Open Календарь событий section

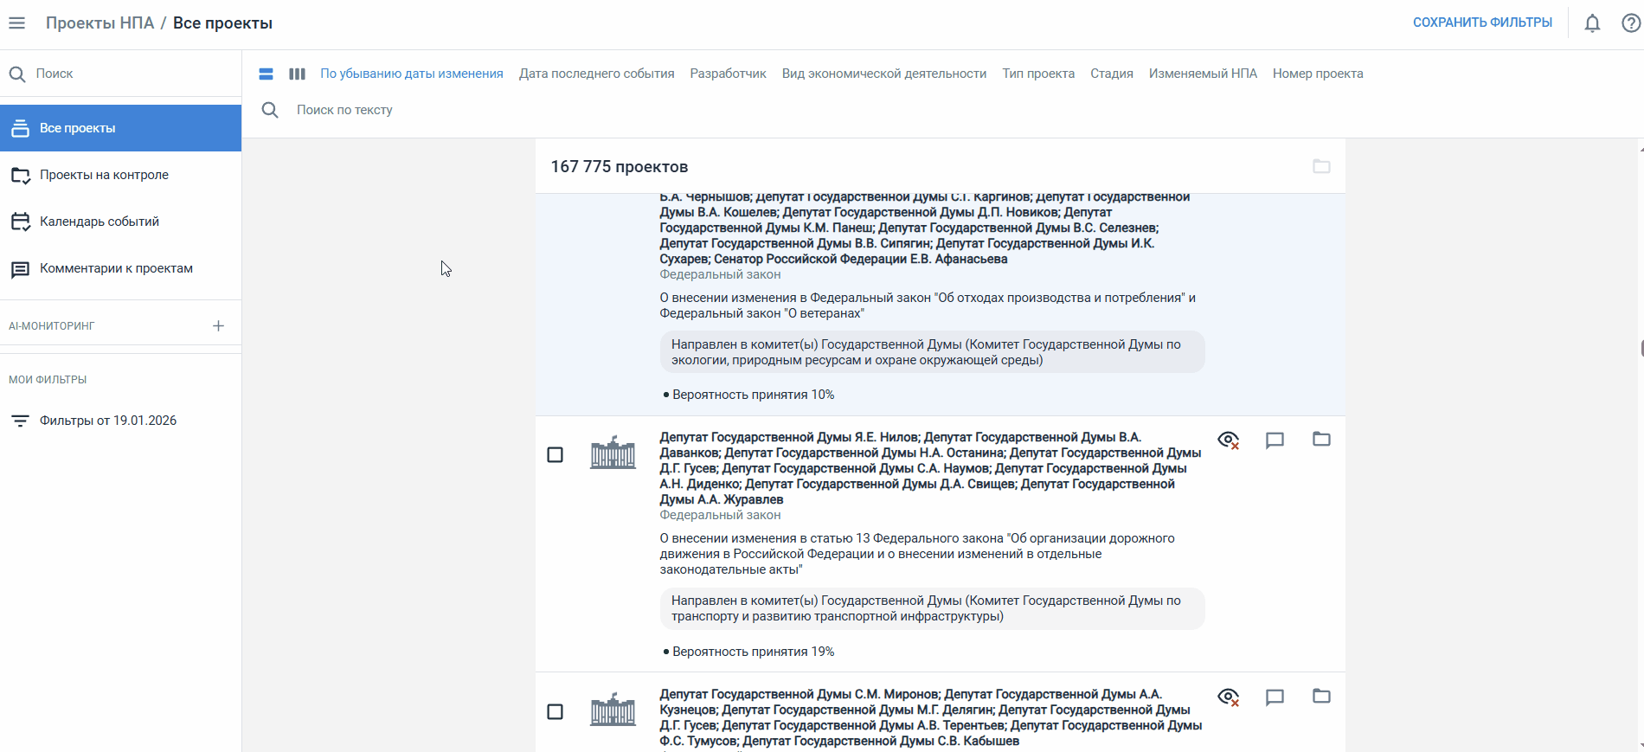pyautogui.click(x=121, y=222)
